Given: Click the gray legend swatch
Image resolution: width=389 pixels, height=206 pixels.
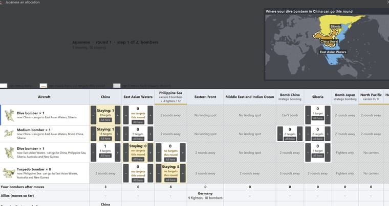Looking at the screenshot, I should pyautogui.click(x=117, y=86).
